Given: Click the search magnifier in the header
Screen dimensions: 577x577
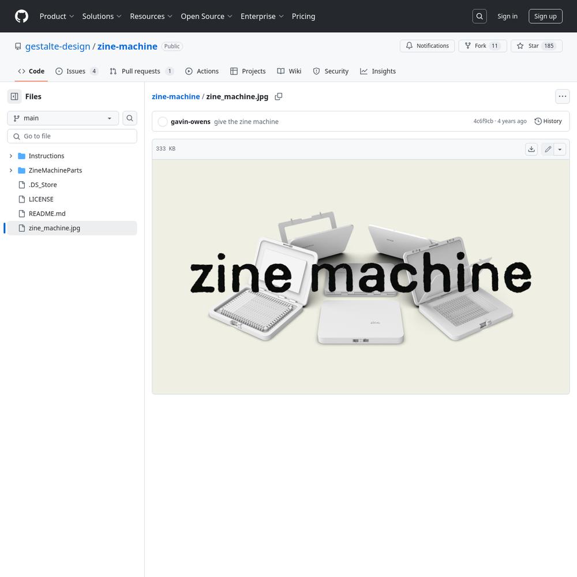Looking at the screenshot, I should 479,16.
